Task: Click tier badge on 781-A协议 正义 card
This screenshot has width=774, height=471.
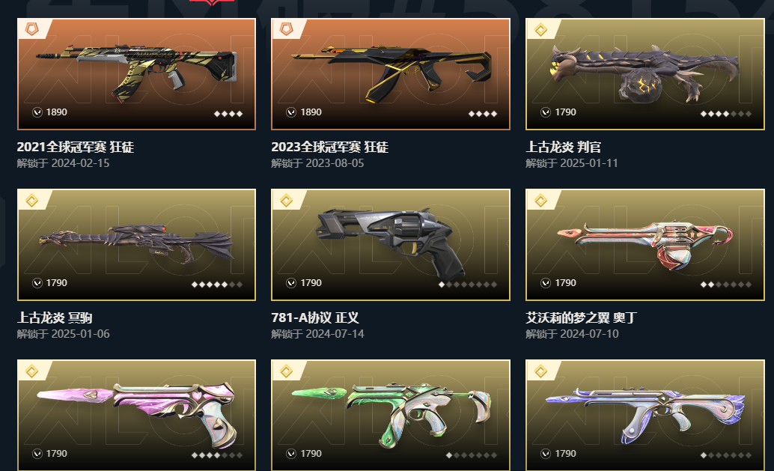Action: pyautogui.click(x=286, y=200)
